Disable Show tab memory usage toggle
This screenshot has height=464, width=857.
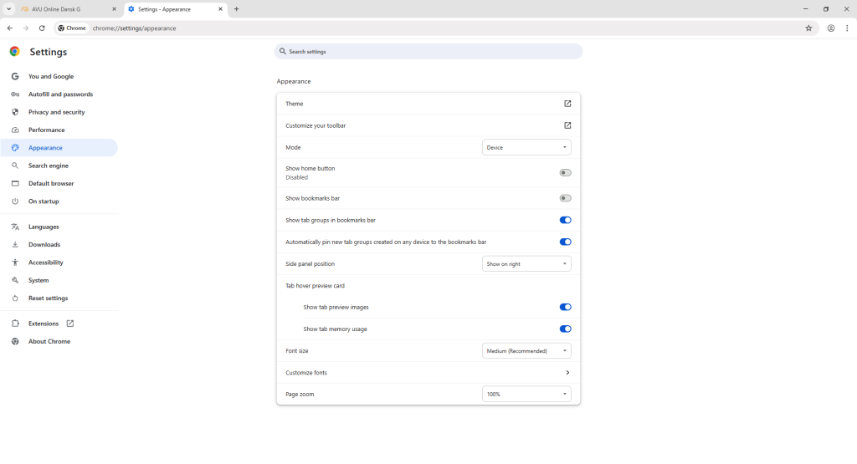pos(565,329)
